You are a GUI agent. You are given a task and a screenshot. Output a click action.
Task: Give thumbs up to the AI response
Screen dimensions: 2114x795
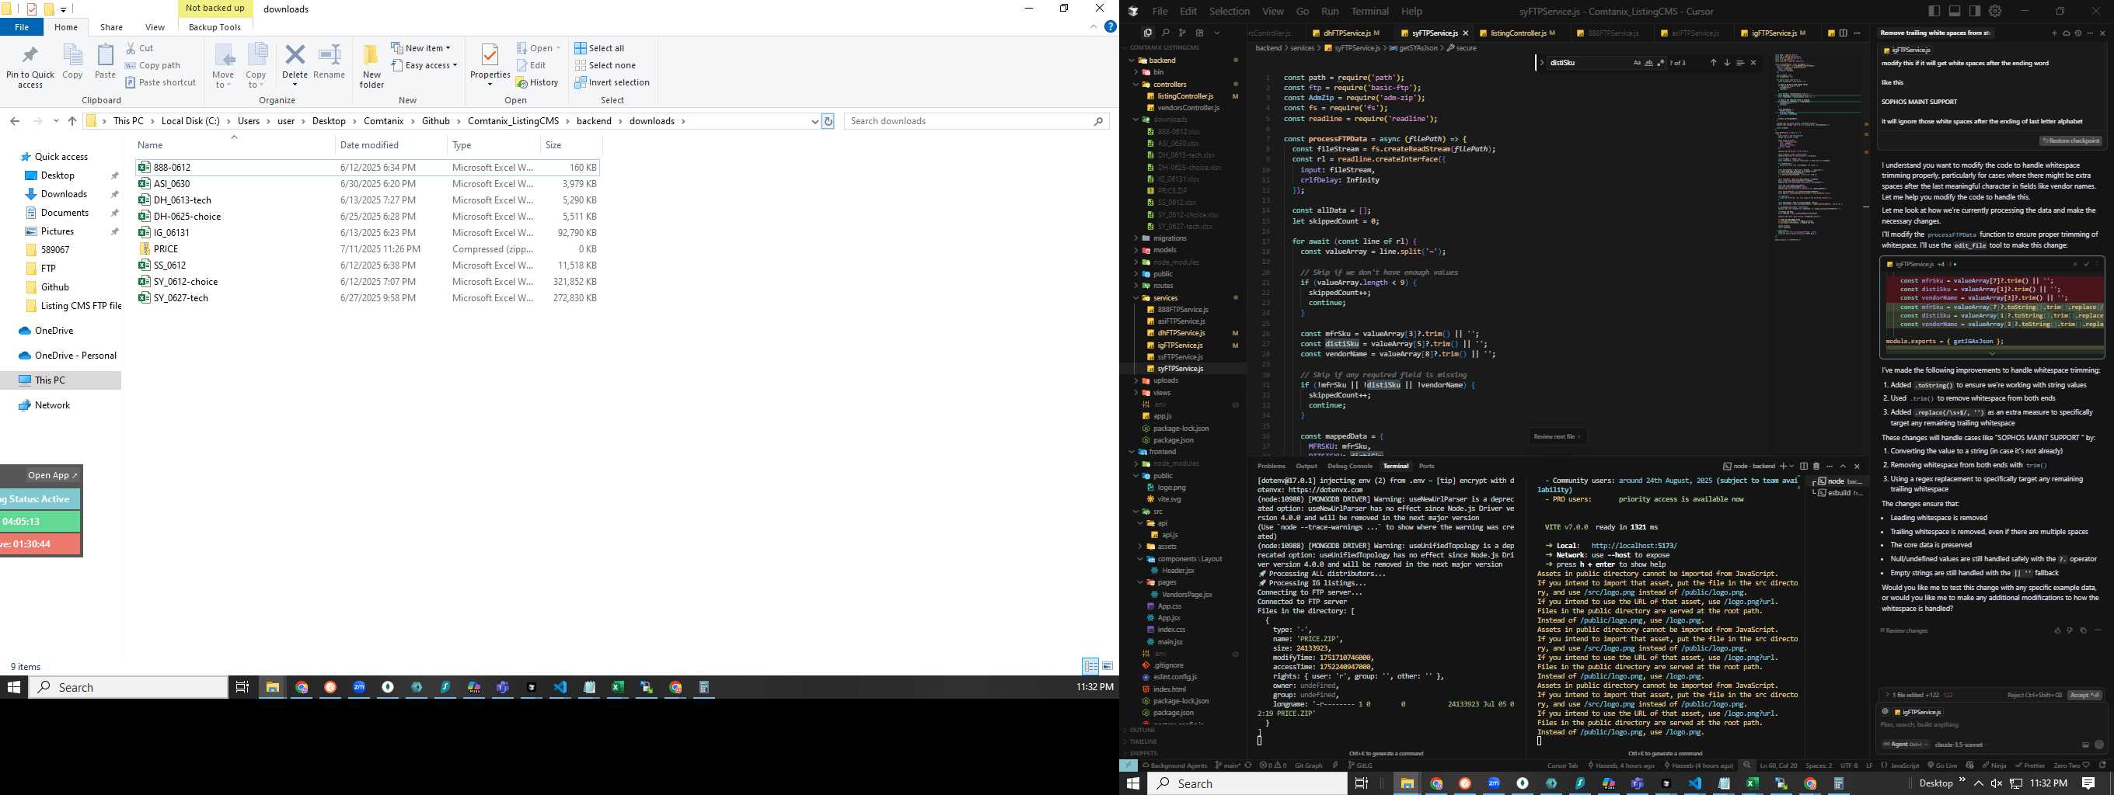2057,630
